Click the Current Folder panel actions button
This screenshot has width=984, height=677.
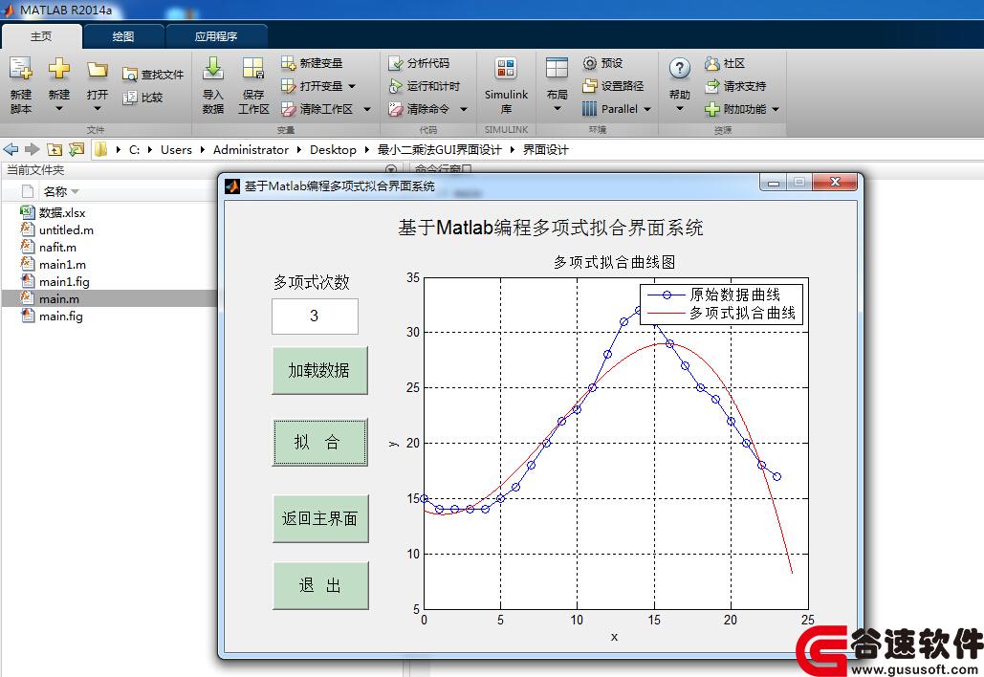[391, 169]
